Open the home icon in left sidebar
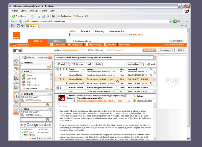The width and height of the screenshot is (202, 147). click(x=16, y=62)
